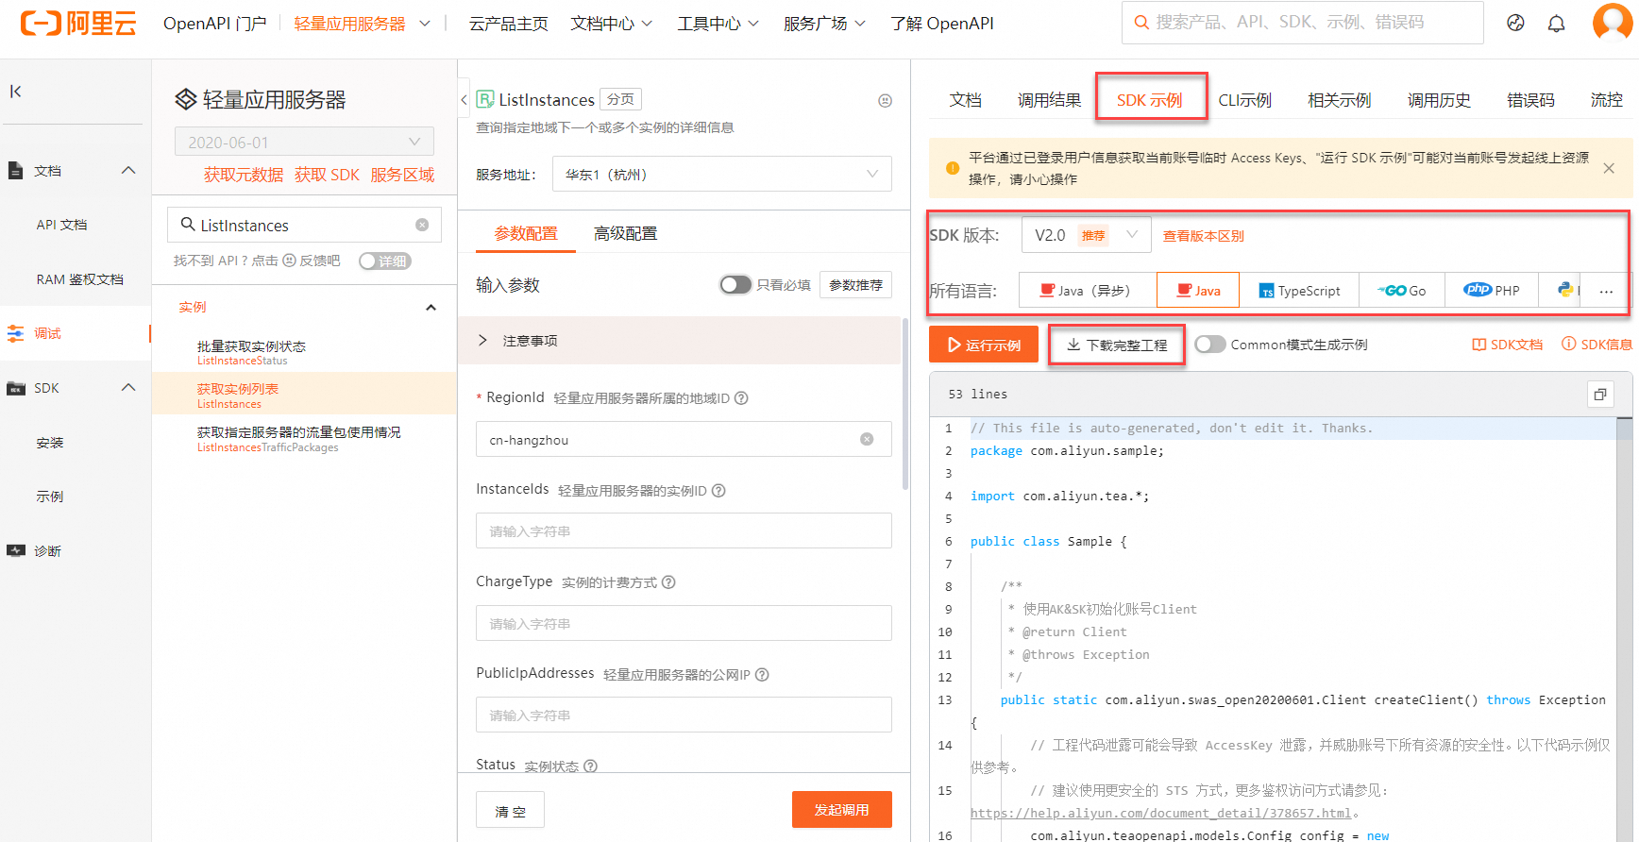Viewport: 1639px width, 842px height.
Task: Enable Common模式生成示例 switch
Action: tap(1209, 345)
